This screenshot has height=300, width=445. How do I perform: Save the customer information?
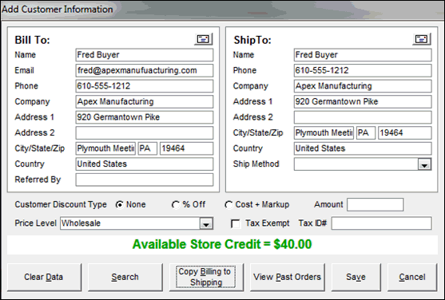[356, 277]
